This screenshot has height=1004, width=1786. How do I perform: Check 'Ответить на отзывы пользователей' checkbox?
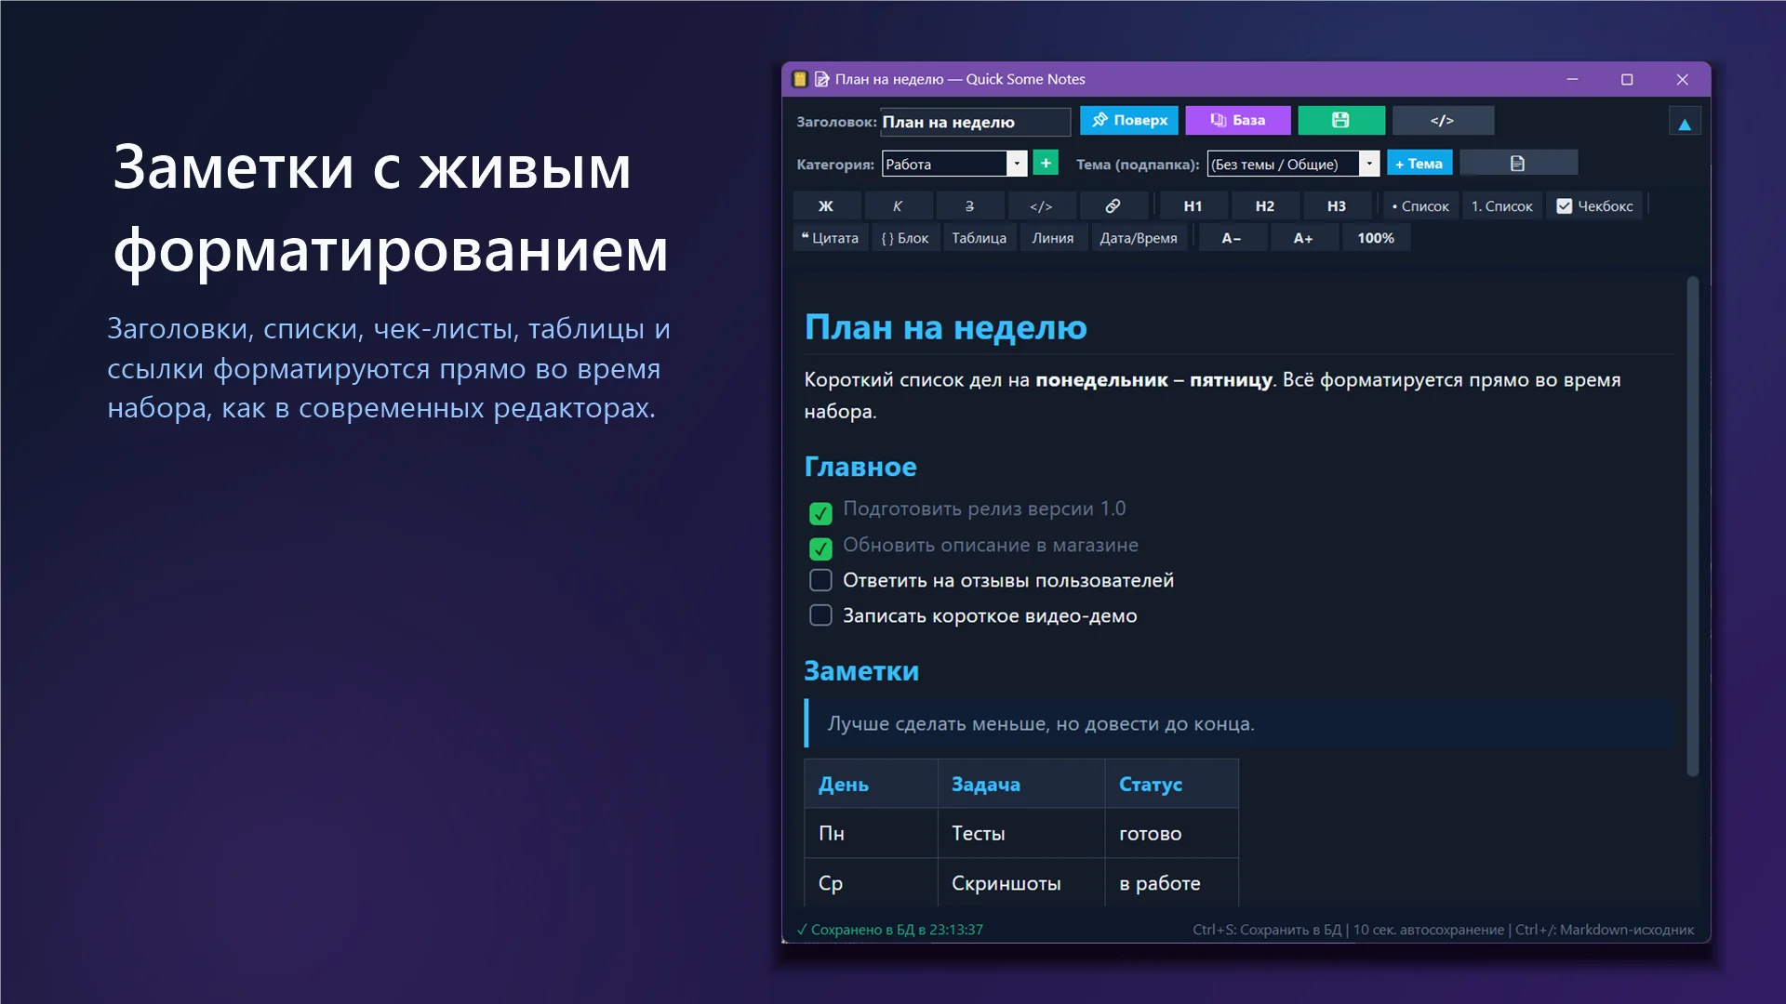coord(820,580)
